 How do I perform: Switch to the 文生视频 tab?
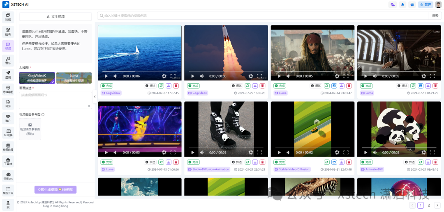pos(55,17)
